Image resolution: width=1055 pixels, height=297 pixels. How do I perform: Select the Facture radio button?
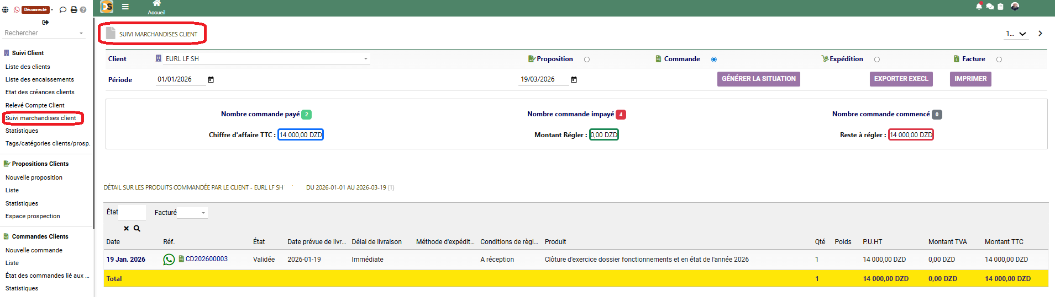point(999,60)
